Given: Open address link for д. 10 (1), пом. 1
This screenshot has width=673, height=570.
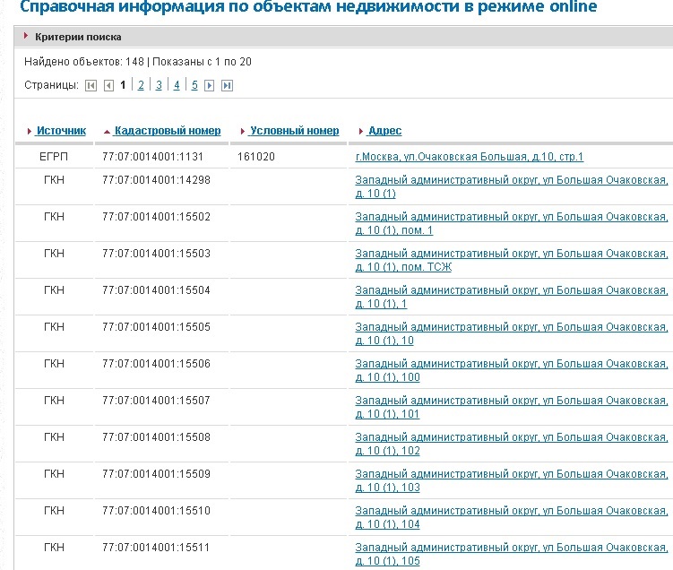Looking at the screenshot, I should click(511, 224).
